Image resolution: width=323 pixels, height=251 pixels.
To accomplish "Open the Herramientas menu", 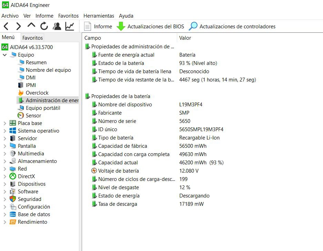I will 99,16.
